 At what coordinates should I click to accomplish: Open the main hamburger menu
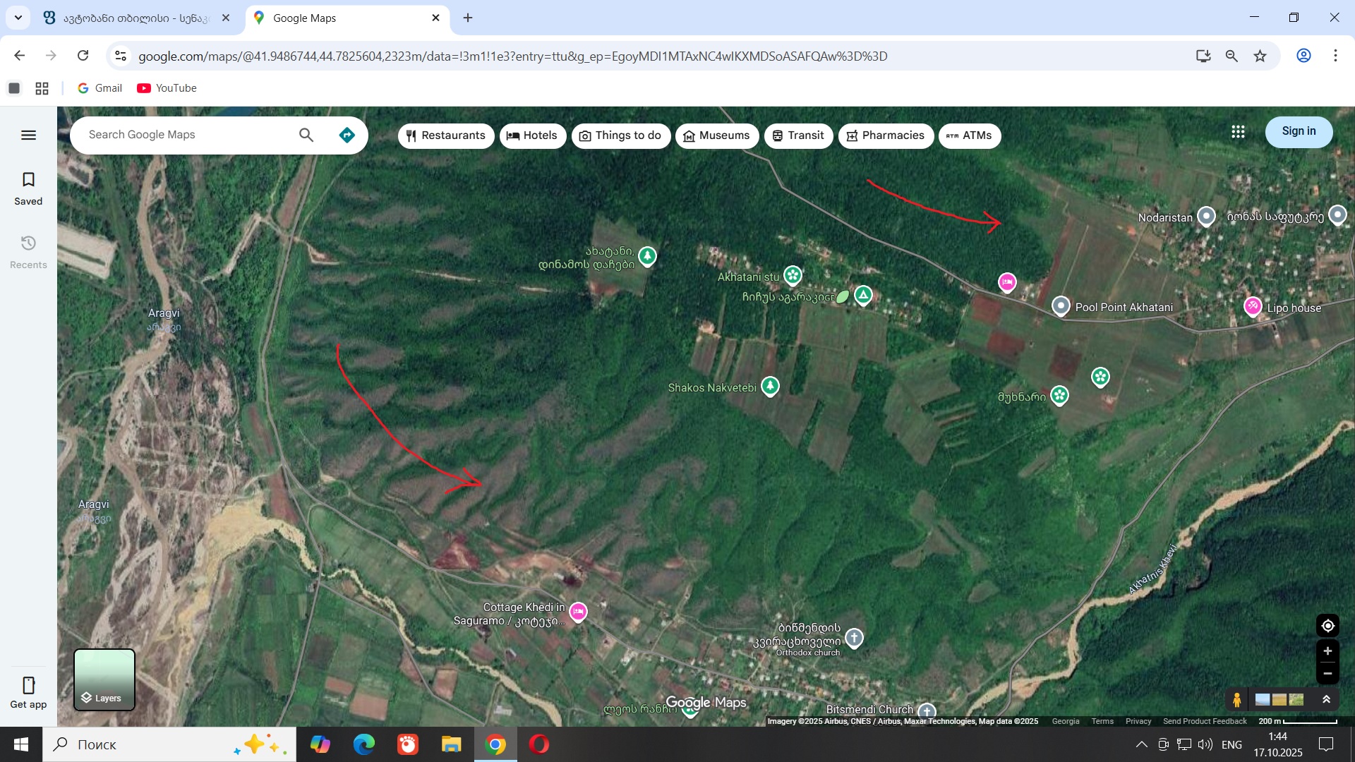pos(28,135)
